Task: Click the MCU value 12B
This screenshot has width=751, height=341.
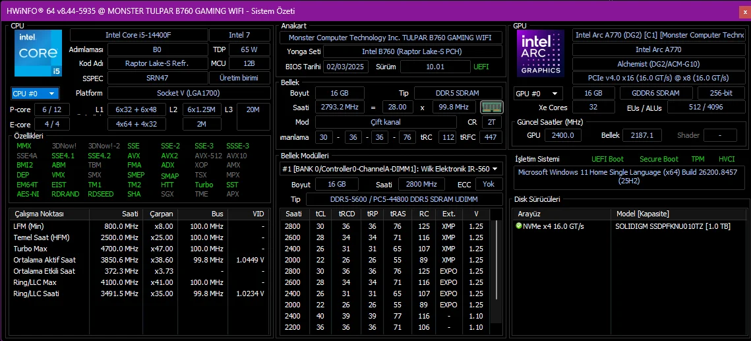Action: 249,63
